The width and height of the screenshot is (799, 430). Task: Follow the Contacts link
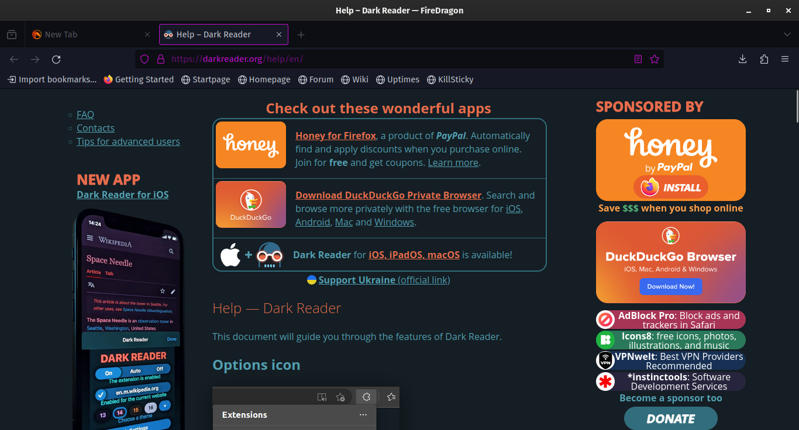pos(95,128)
